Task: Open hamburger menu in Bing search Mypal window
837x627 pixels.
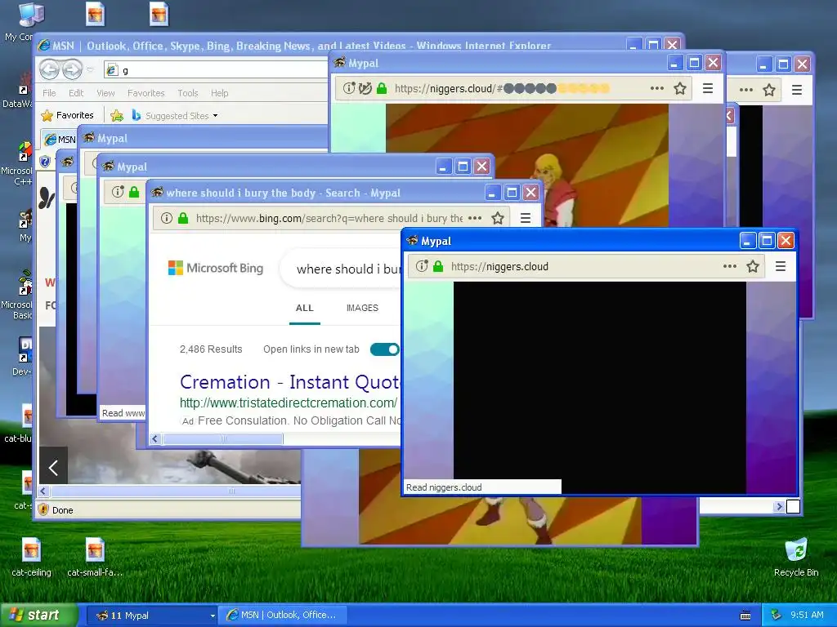Action: (526, 218)
